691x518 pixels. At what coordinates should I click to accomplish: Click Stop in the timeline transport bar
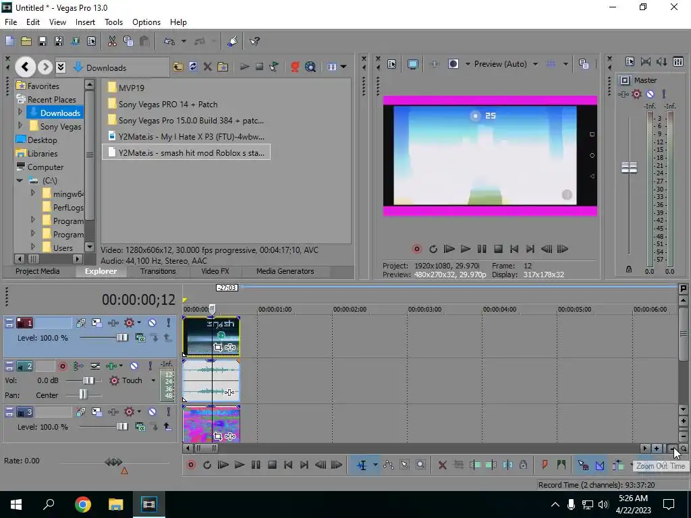point(273,465)
